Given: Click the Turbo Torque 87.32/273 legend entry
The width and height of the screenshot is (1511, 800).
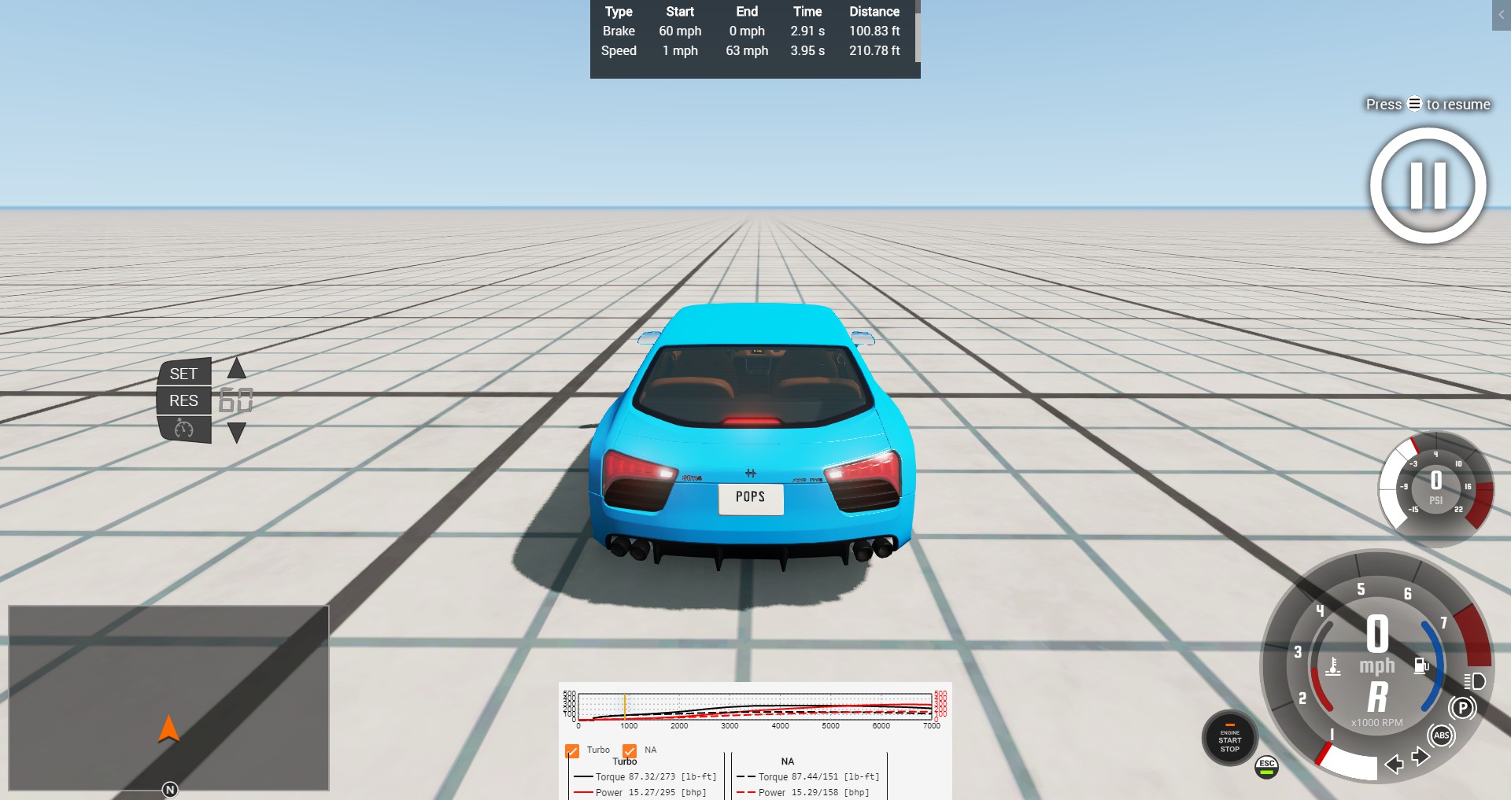Looking at the screenshot, I should point(645,776).
